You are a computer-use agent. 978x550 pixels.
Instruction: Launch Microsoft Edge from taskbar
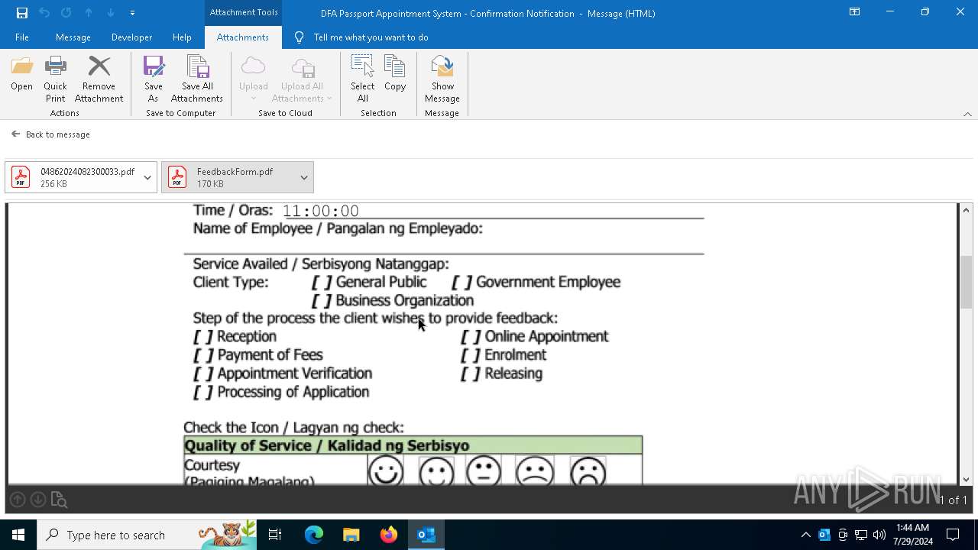[x=314, y=535]
